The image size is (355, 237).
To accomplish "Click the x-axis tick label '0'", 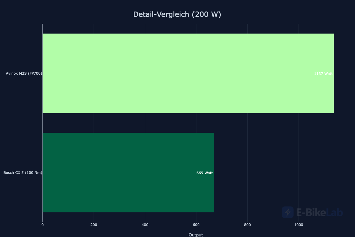I will 43,225.
